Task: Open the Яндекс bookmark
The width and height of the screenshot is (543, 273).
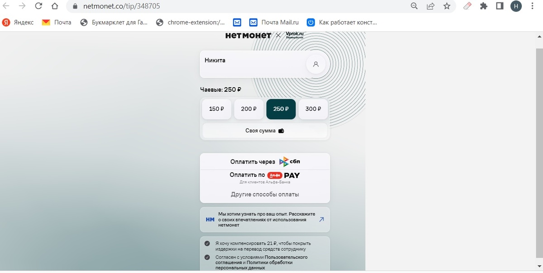Action: click(x=18, y=22)
